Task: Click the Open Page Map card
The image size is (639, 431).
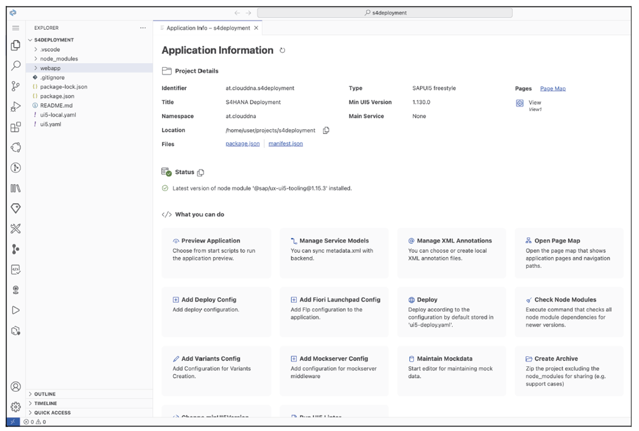Action: tap(570, 253)
